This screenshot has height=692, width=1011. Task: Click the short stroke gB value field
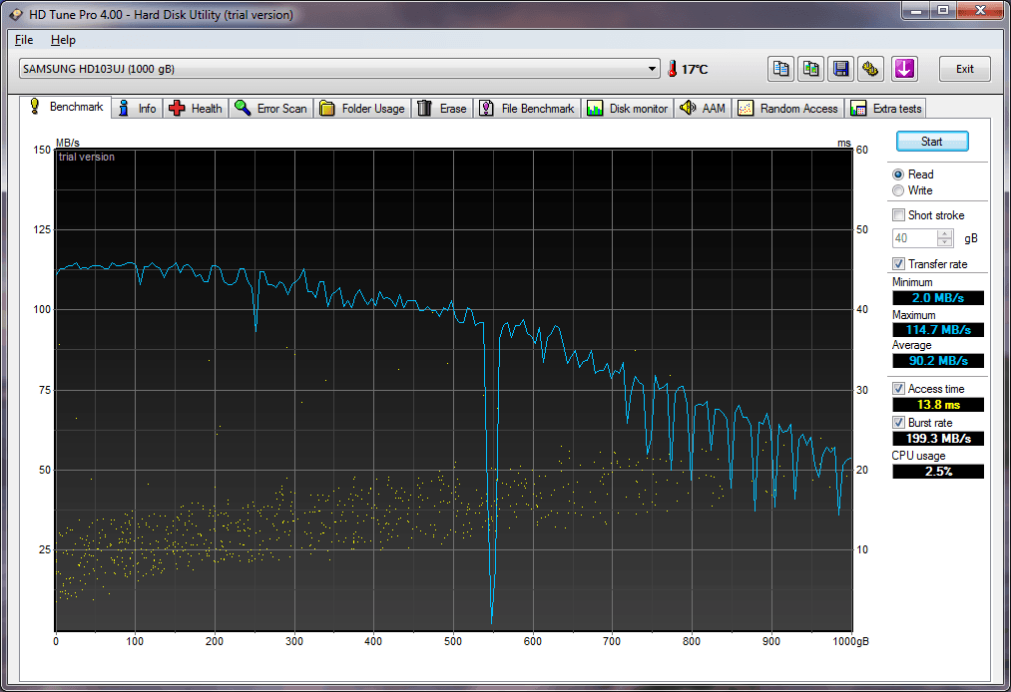pos(915,238)
